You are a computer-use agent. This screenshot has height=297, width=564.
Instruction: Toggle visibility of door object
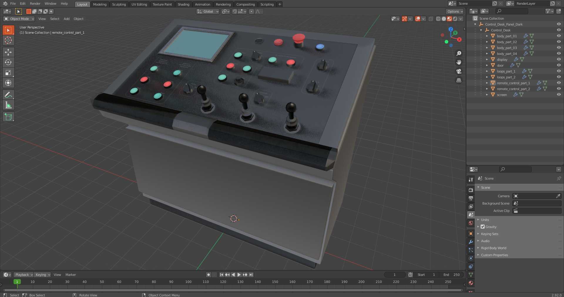[x=559, y=65]
